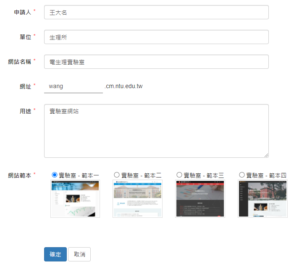Click the 網站名稱 input containing 電生理實驗室
Screen dimensions: 294x269
click(x=156, y=62)
